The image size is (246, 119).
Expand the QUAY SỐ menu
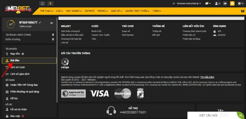click(x=117, y=11)
